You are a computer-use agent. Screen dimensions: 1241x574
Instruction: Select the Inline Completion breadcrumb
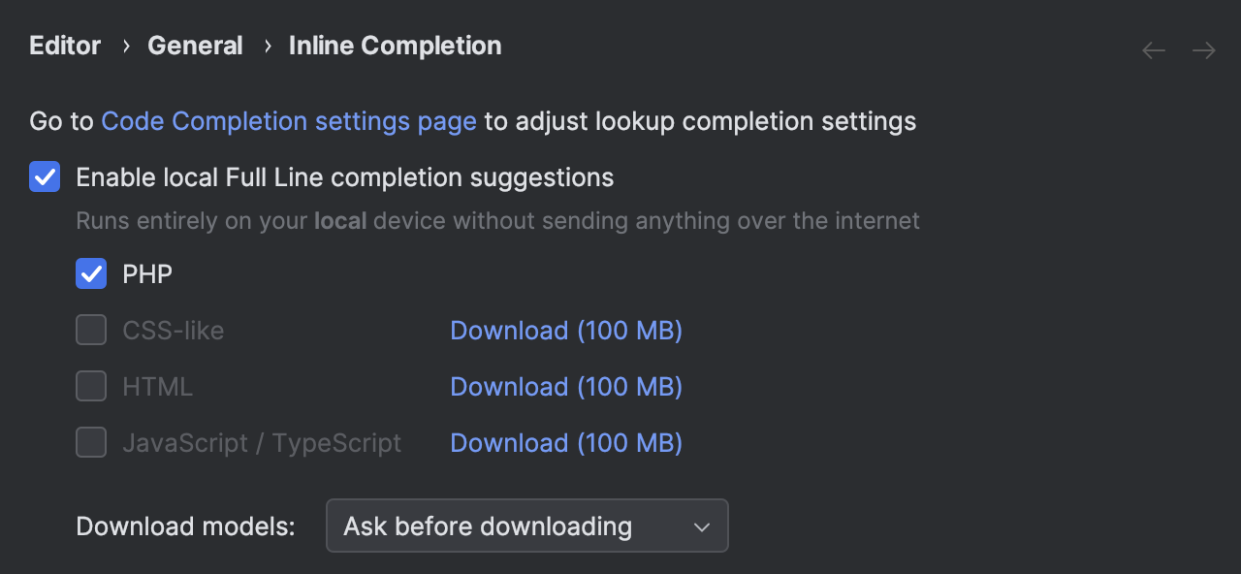click(395, 45)
